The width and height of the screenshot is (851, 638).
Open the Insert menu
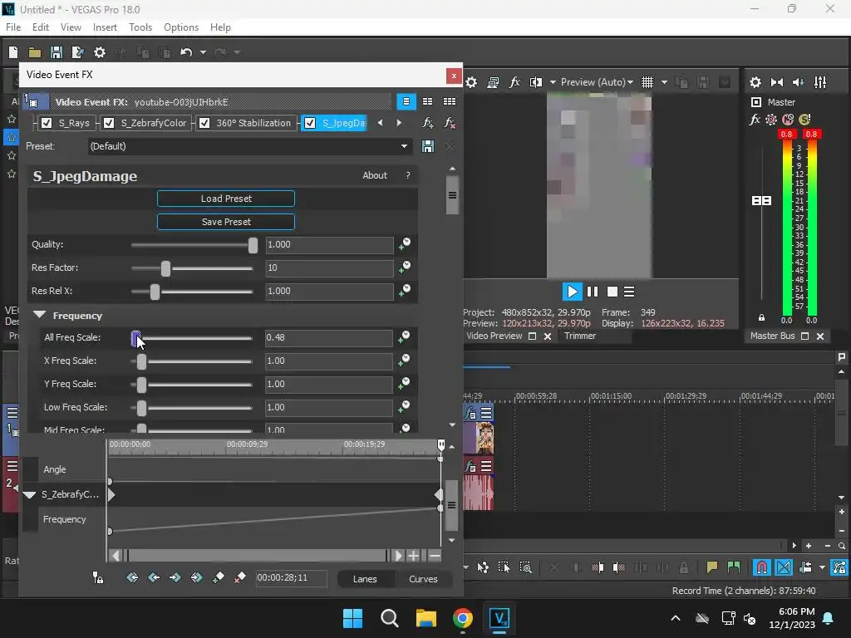pos(105,27)
